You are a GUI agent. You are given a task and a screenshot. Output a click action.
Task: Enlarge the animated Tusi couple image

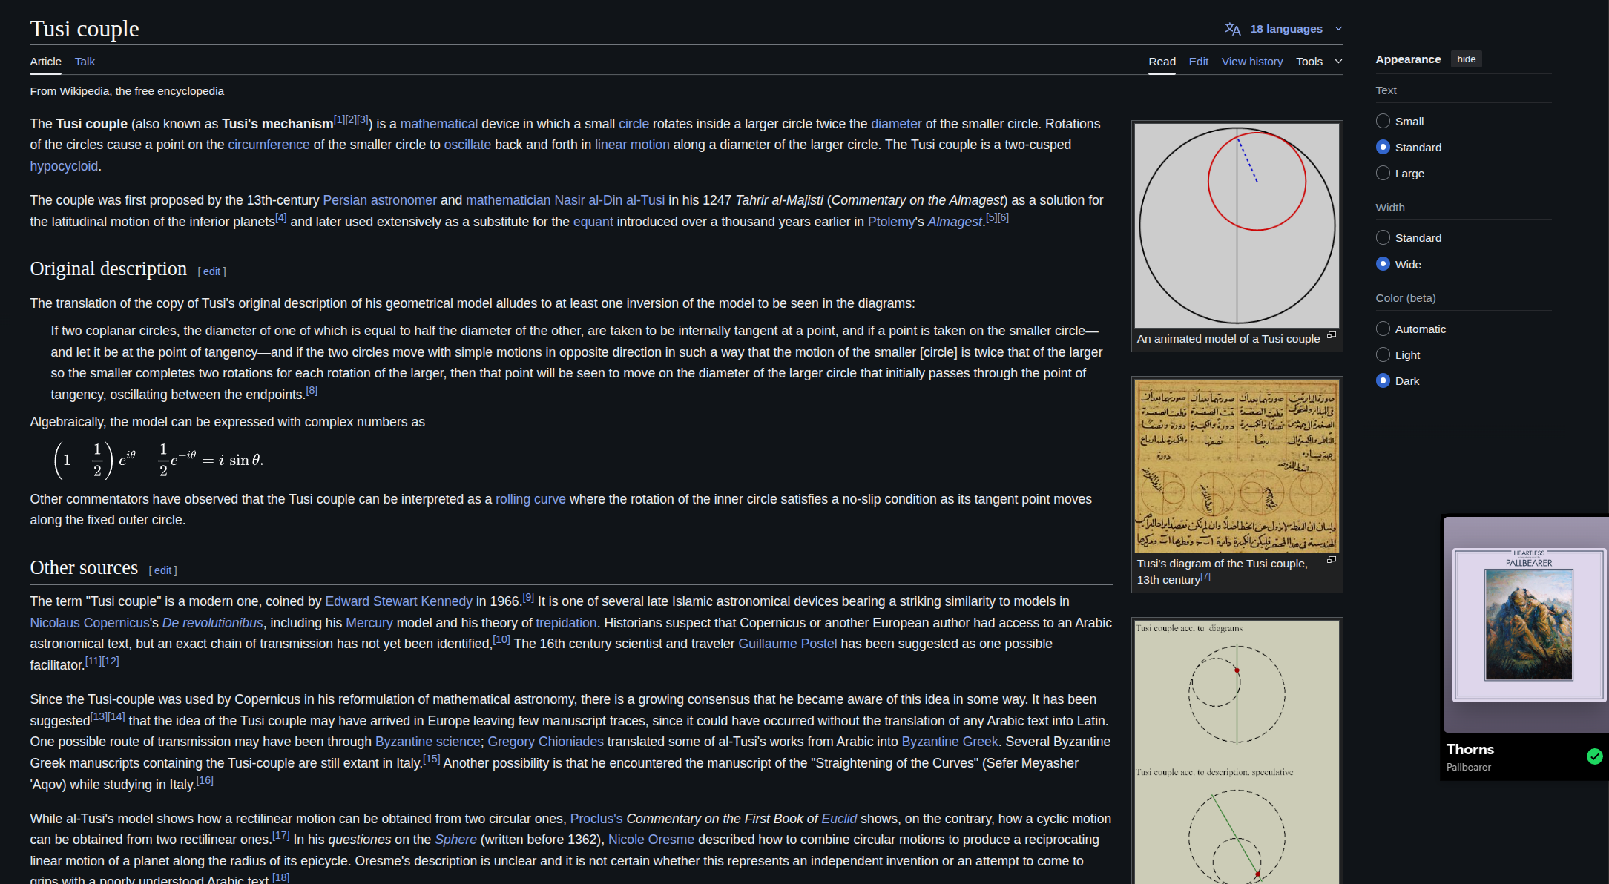pos(1332,336)
